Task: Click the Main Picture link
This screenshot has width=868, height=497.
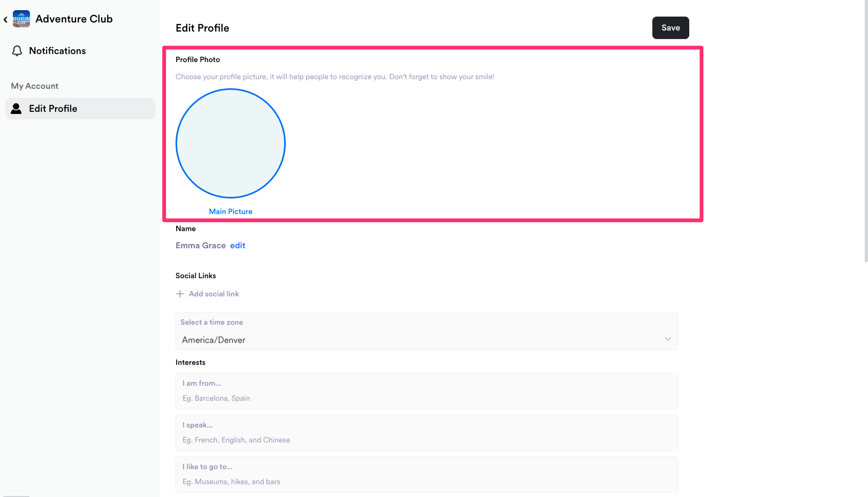Action: click(231, 211)
